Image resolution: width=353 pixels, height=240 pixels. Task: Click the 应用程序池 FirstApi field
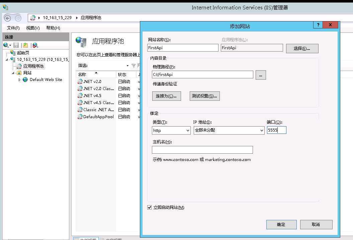pyautogui.click(x=252, y=48)
